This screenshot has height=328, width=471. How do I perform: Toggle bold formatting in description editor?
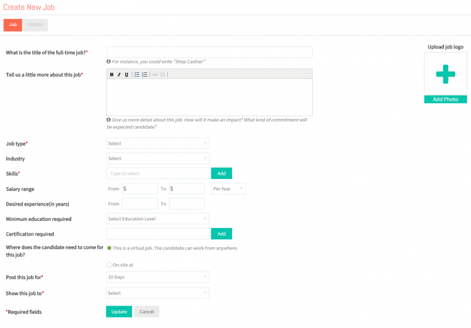pos(111,74)
